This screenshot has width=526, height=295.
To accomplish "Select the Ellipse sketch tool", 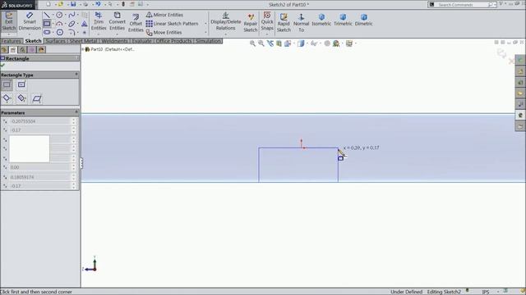I will click(x=72, y=24).
